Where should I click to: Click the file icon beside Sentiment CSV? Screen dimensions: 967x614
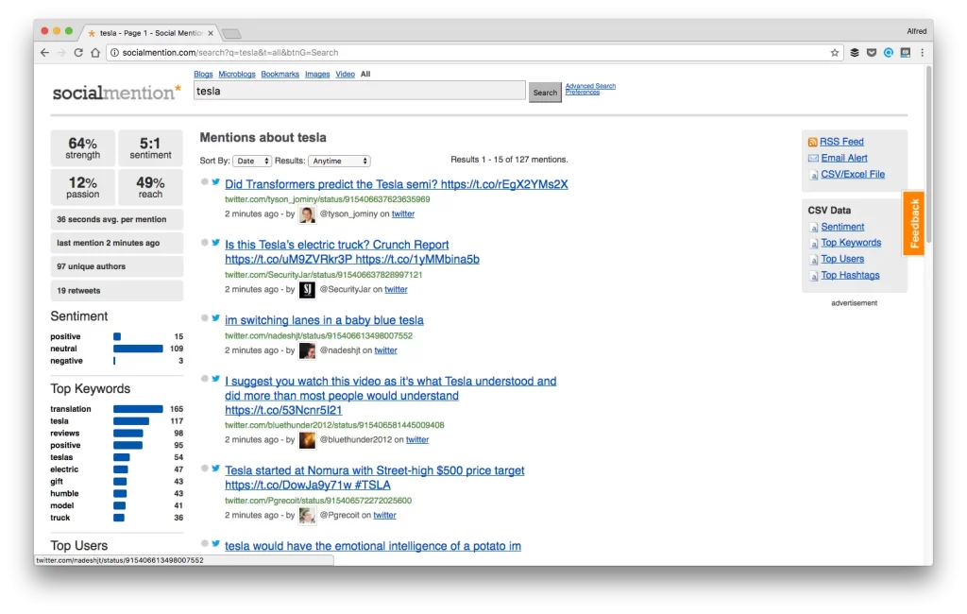813,227
